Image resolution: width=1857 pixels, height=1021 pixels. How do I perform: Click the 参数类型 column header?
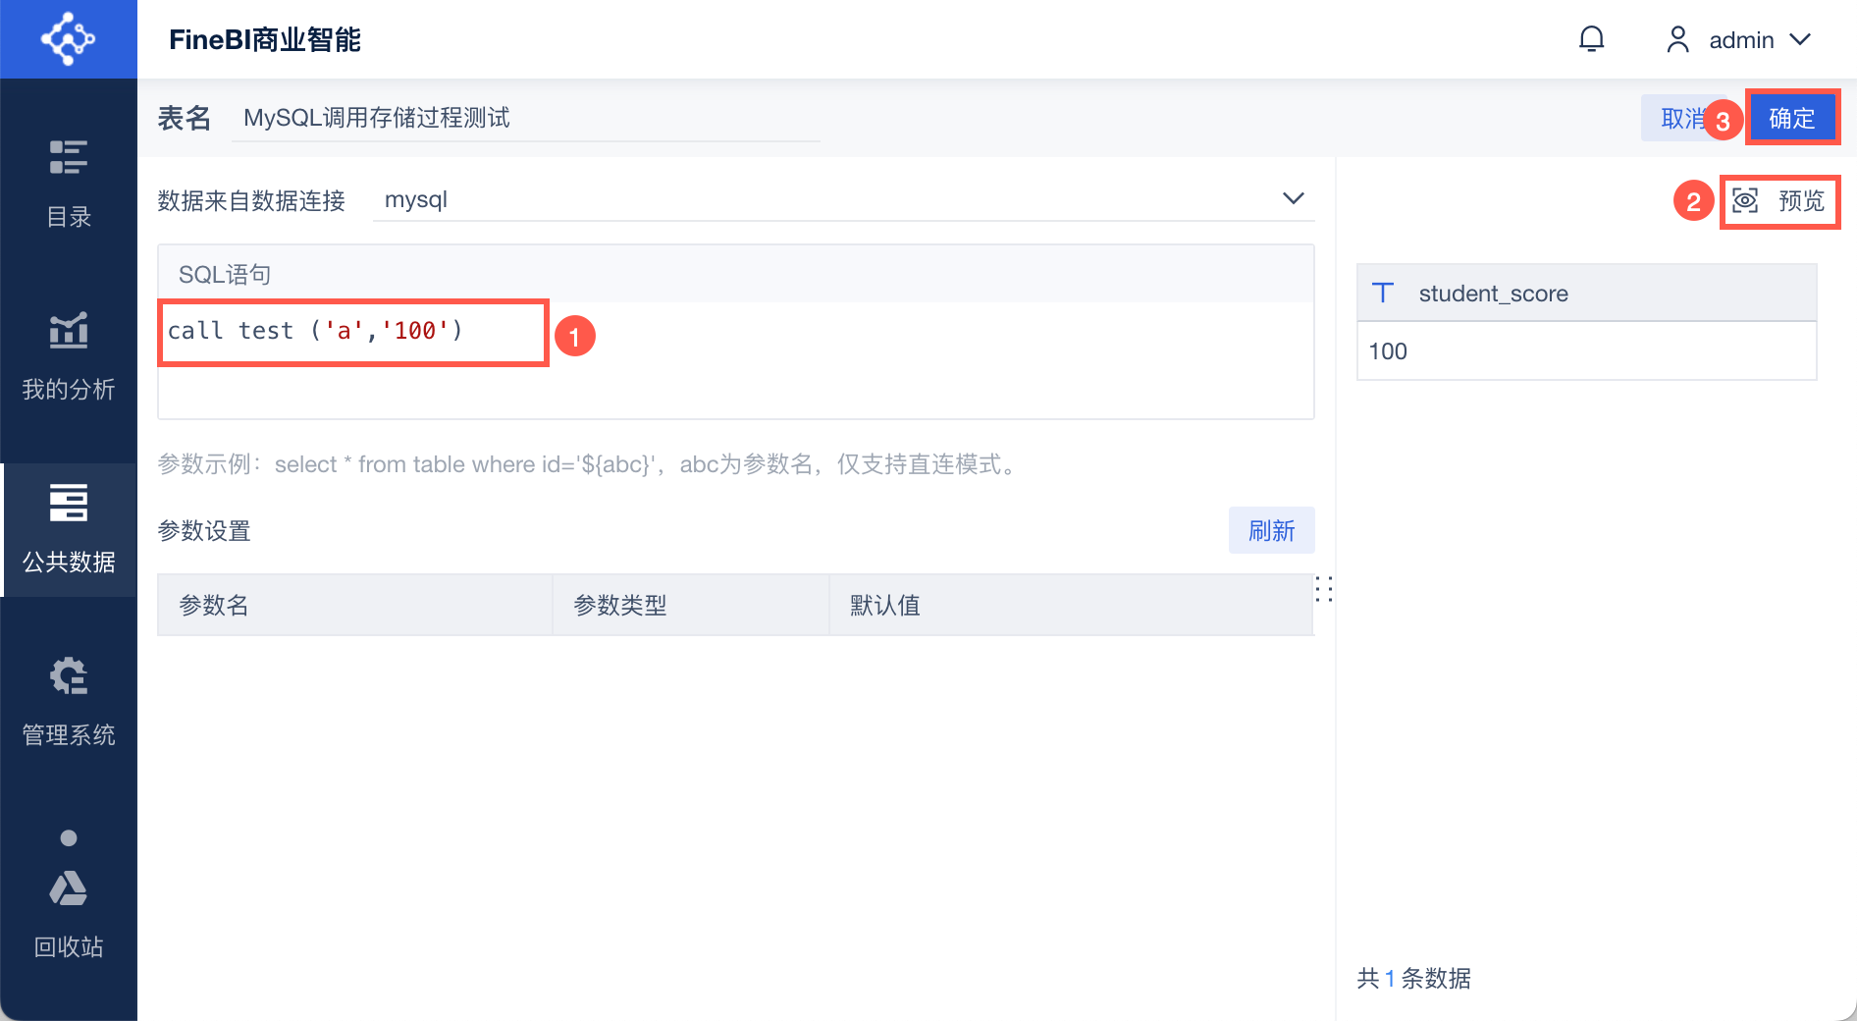pyautogui.click(x=691, y=605)
